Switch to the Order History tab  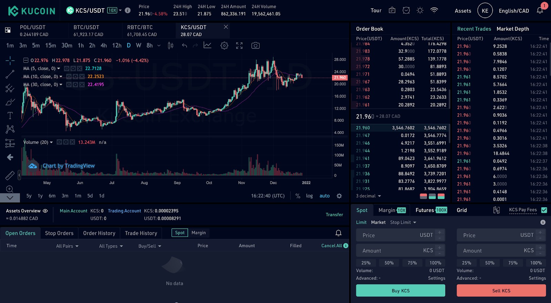click(99, 233)
